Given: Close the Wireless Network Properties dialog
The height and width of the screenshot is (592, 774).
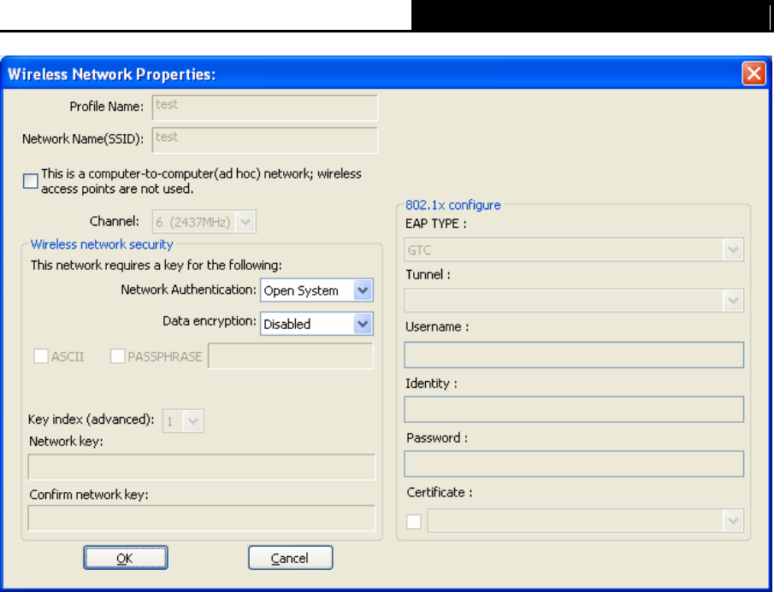Looking at the screenshot, I should 753,73.
